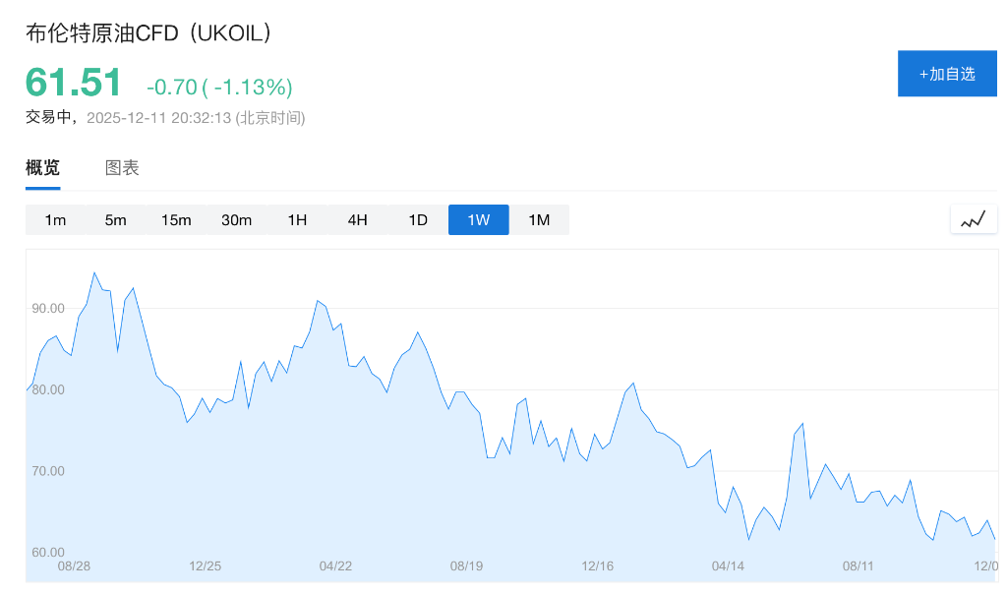Click the 04/22 date label on axis
Image resolution: width=1007 pixels, height=594 pixels.
tap(335, 566)
